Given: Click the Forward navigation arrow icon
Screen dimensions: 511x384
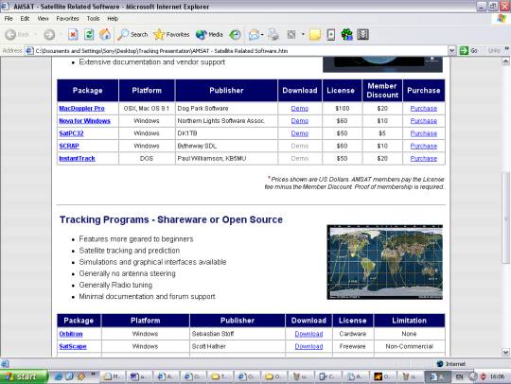Looking at the screenshot, I should (x=49, y=35).
